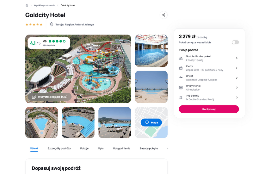Viewport: 253px width, 174px height.
Task: Select the Pokoje tab
Action: pos(84,148)
